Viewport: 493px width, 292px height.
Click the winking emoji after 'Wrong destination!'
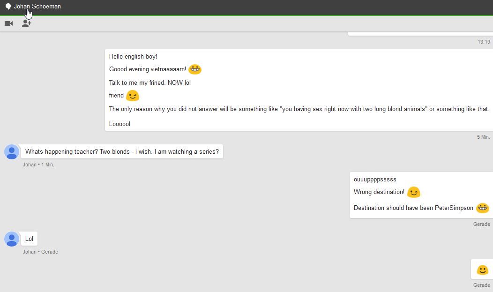(413, 192)
